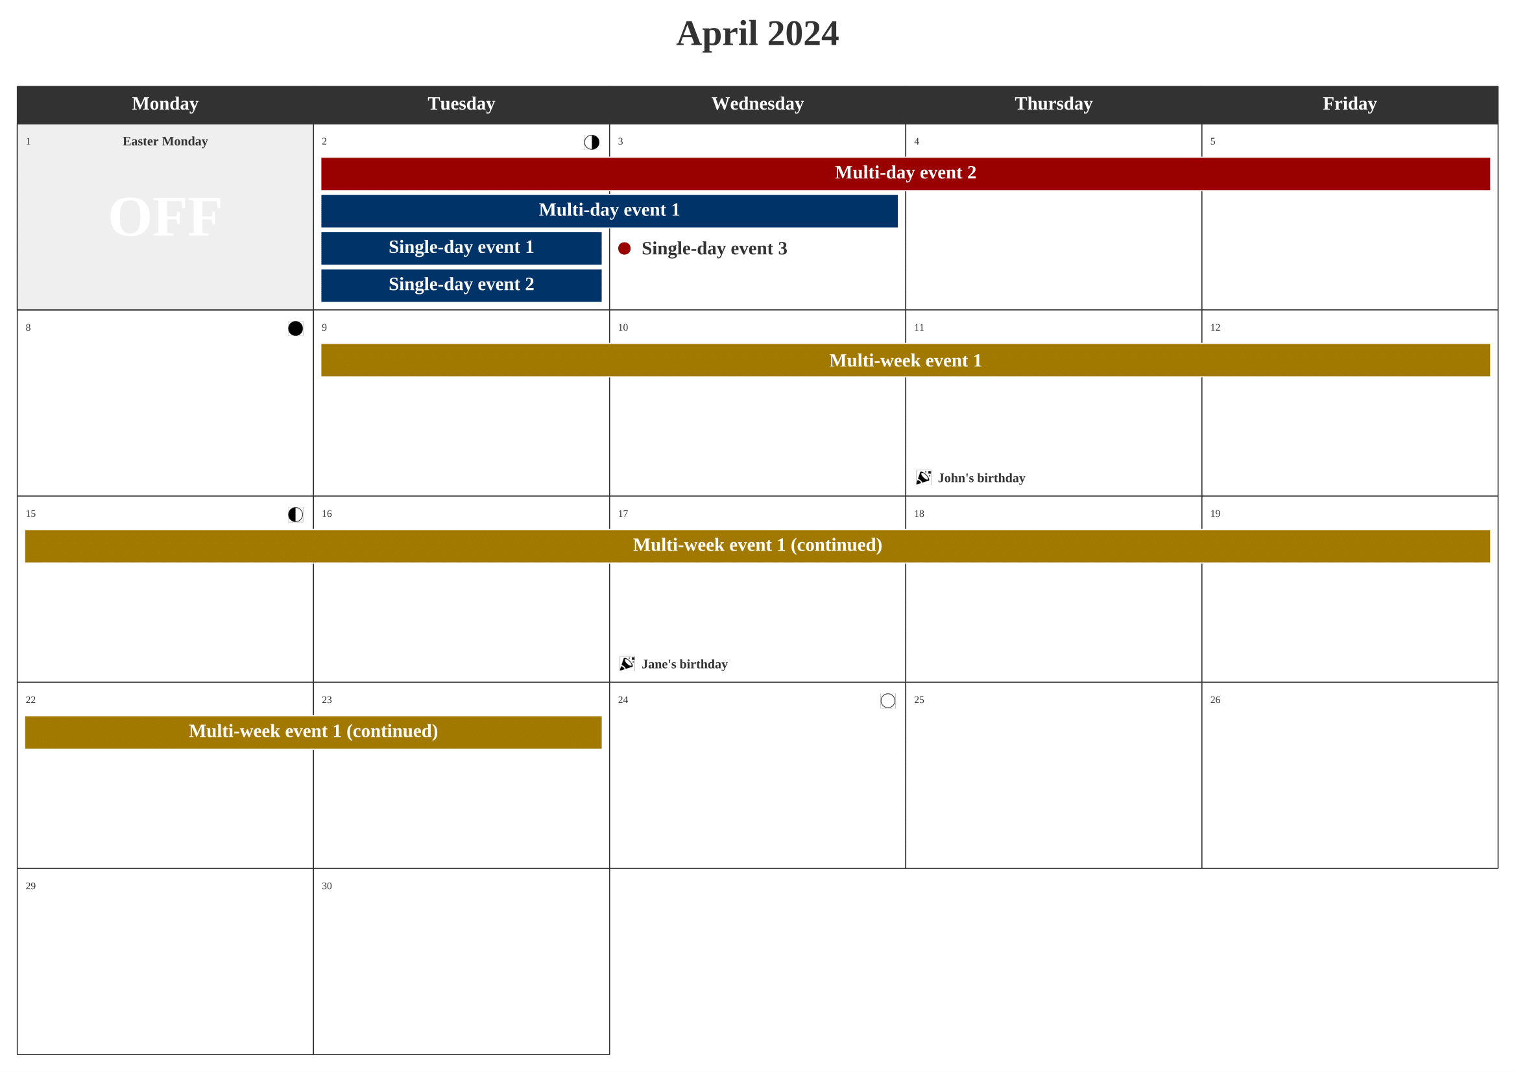This screenshot has height=1072, width=1516.
Task: Click the half-moon phase icon on April 2
Action: 592,141
